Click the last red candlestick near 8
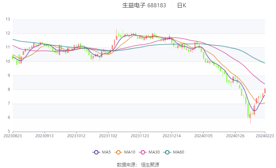276x168 pixels. [265, 91]
